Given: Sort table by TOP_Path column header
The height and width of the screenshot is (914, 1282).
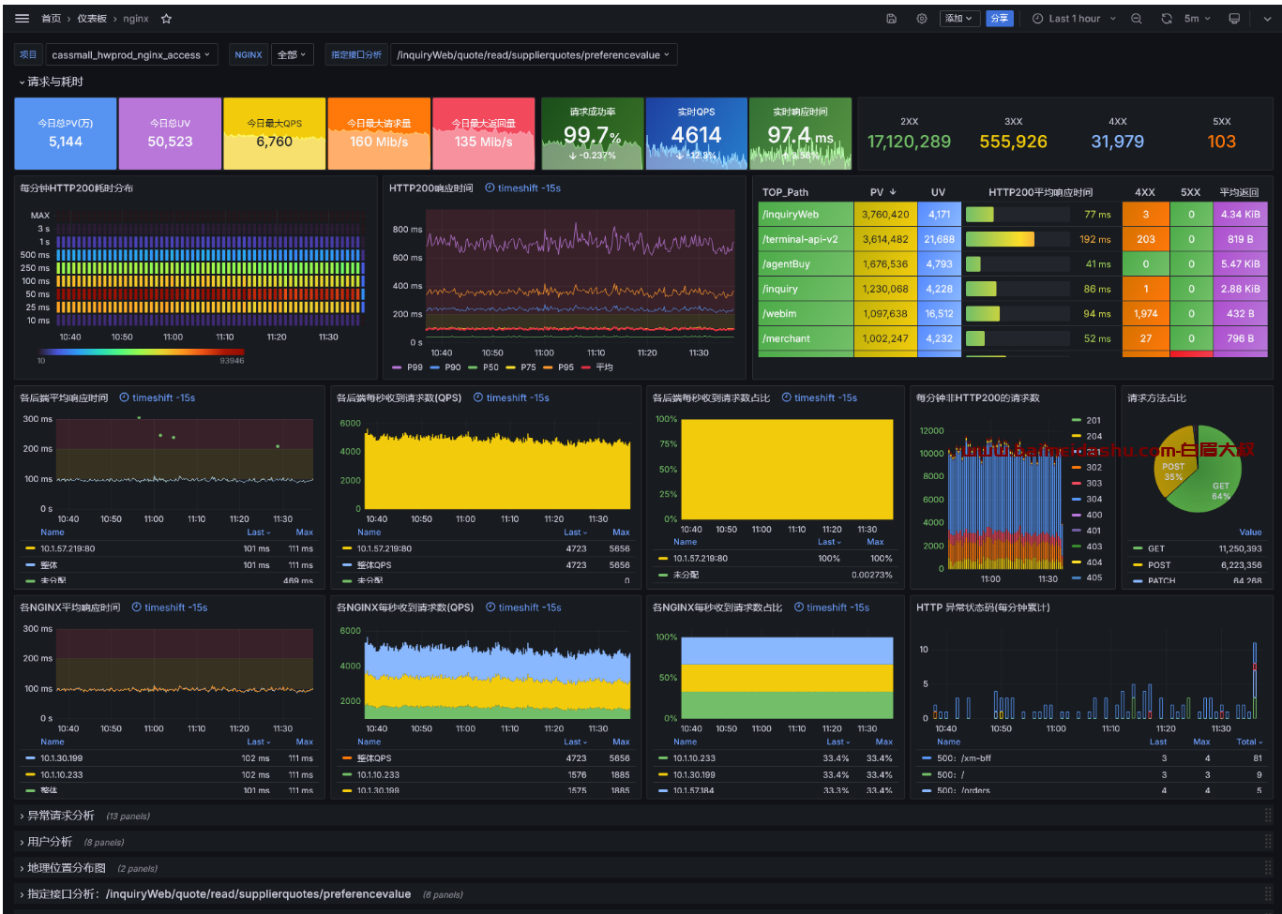Looking at the screenshot, I should (785, 192).
